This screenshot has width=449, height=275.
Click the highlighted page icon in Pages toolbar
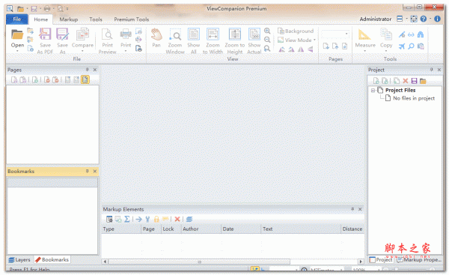coord(85,79)
